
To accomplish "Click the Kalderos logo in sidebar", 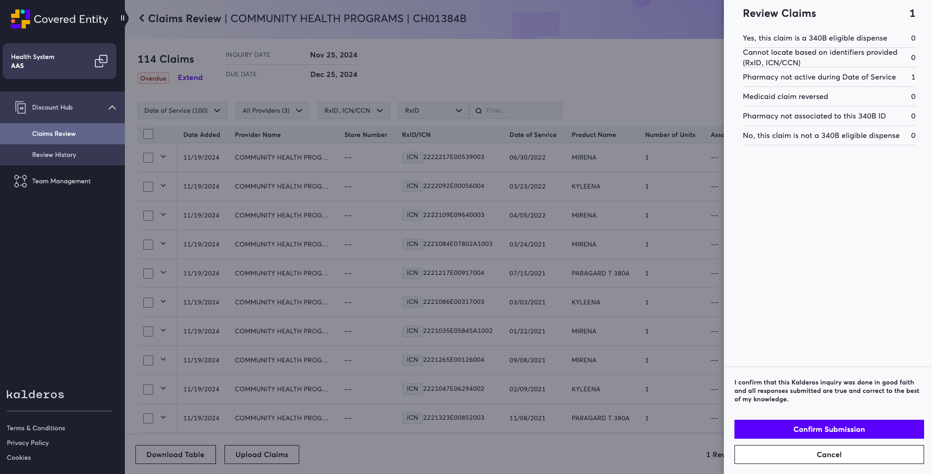I will click(x=35, y=394).
